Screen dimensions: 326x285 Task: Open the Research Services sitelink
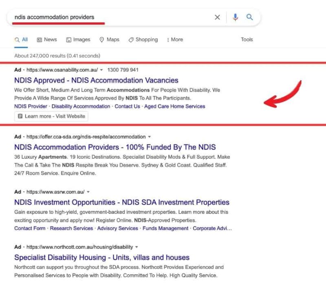click(71, 228)
